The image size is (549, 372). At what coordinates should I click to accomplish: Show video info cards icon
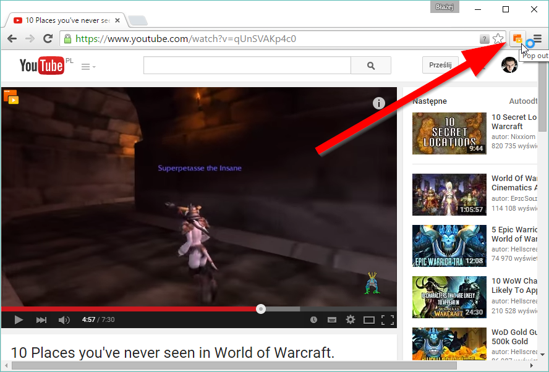pyautogui.click(x=379, y=103)
